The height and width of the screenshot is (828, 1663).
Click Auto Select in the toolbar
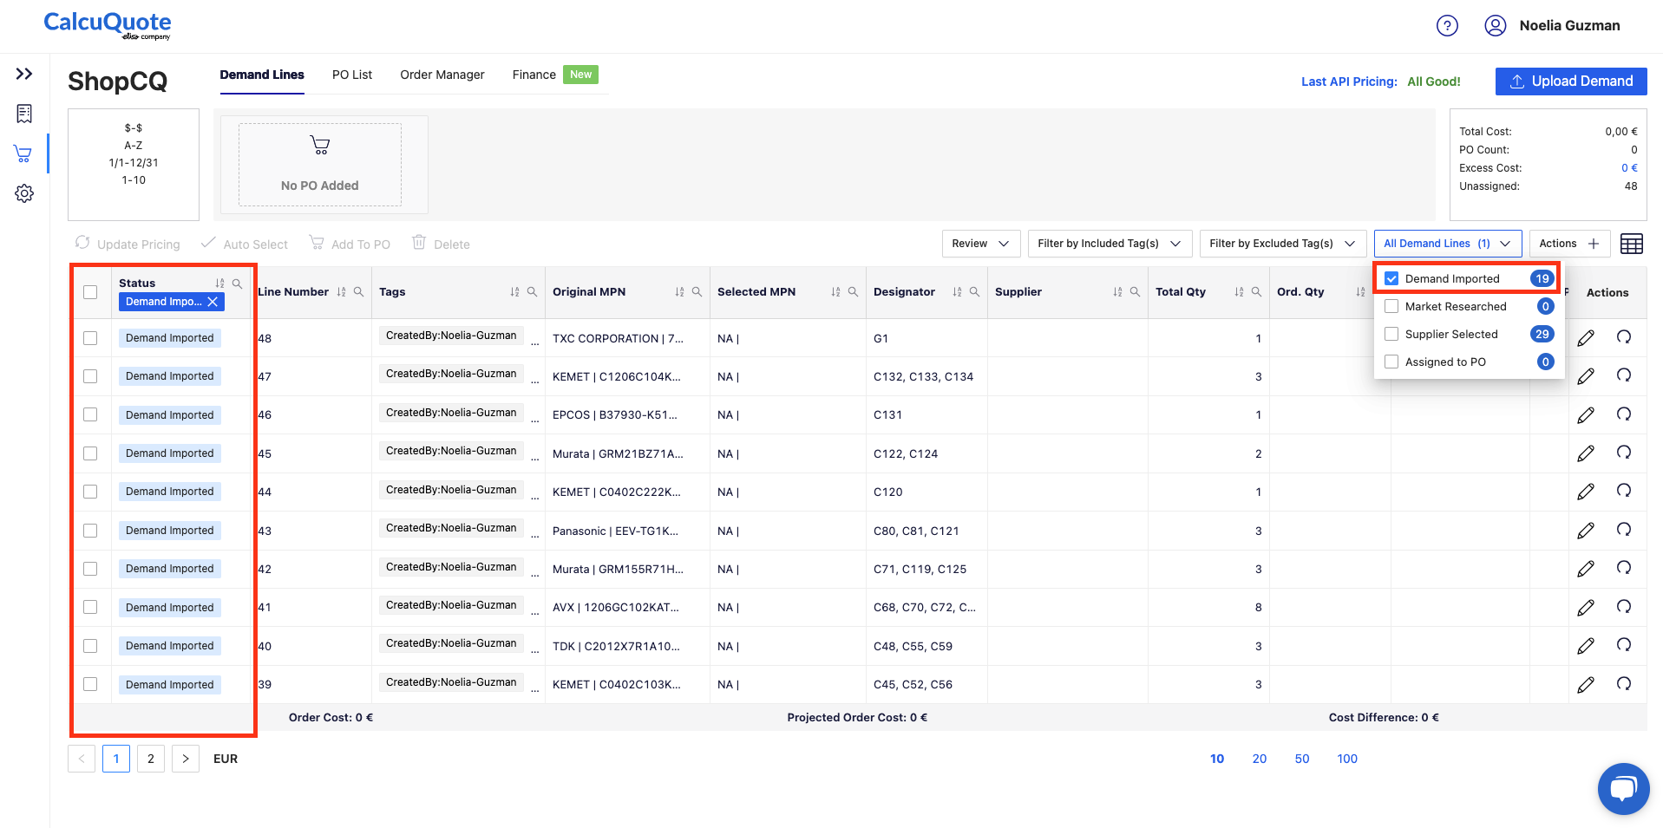[245, 244]
